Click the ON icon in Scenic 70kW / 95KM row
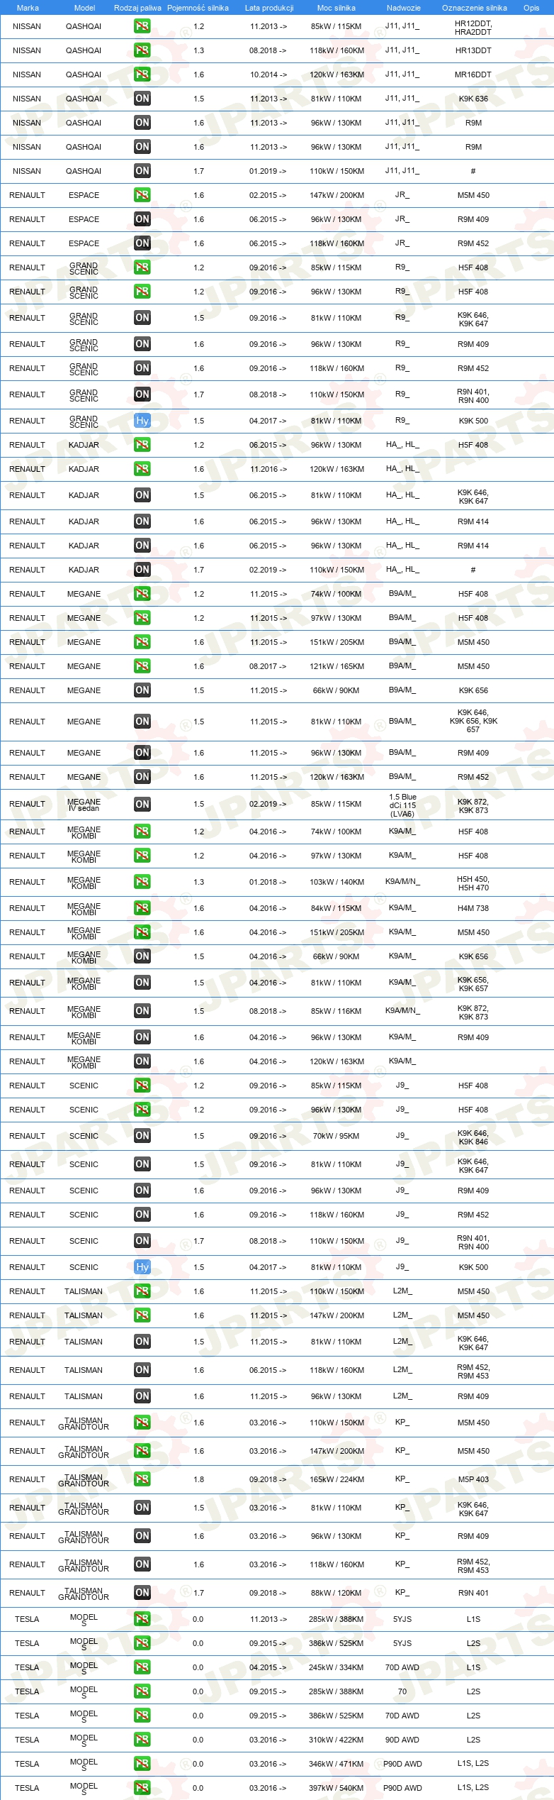 coord(142,1136)
